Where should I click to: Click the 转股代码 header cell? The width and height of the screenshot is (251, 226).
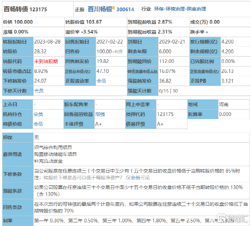click(x=18, y=61)
